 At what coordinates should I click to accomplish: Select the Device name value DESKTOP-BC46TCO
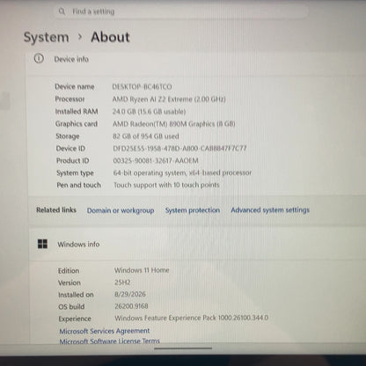(x=142, y=87)
